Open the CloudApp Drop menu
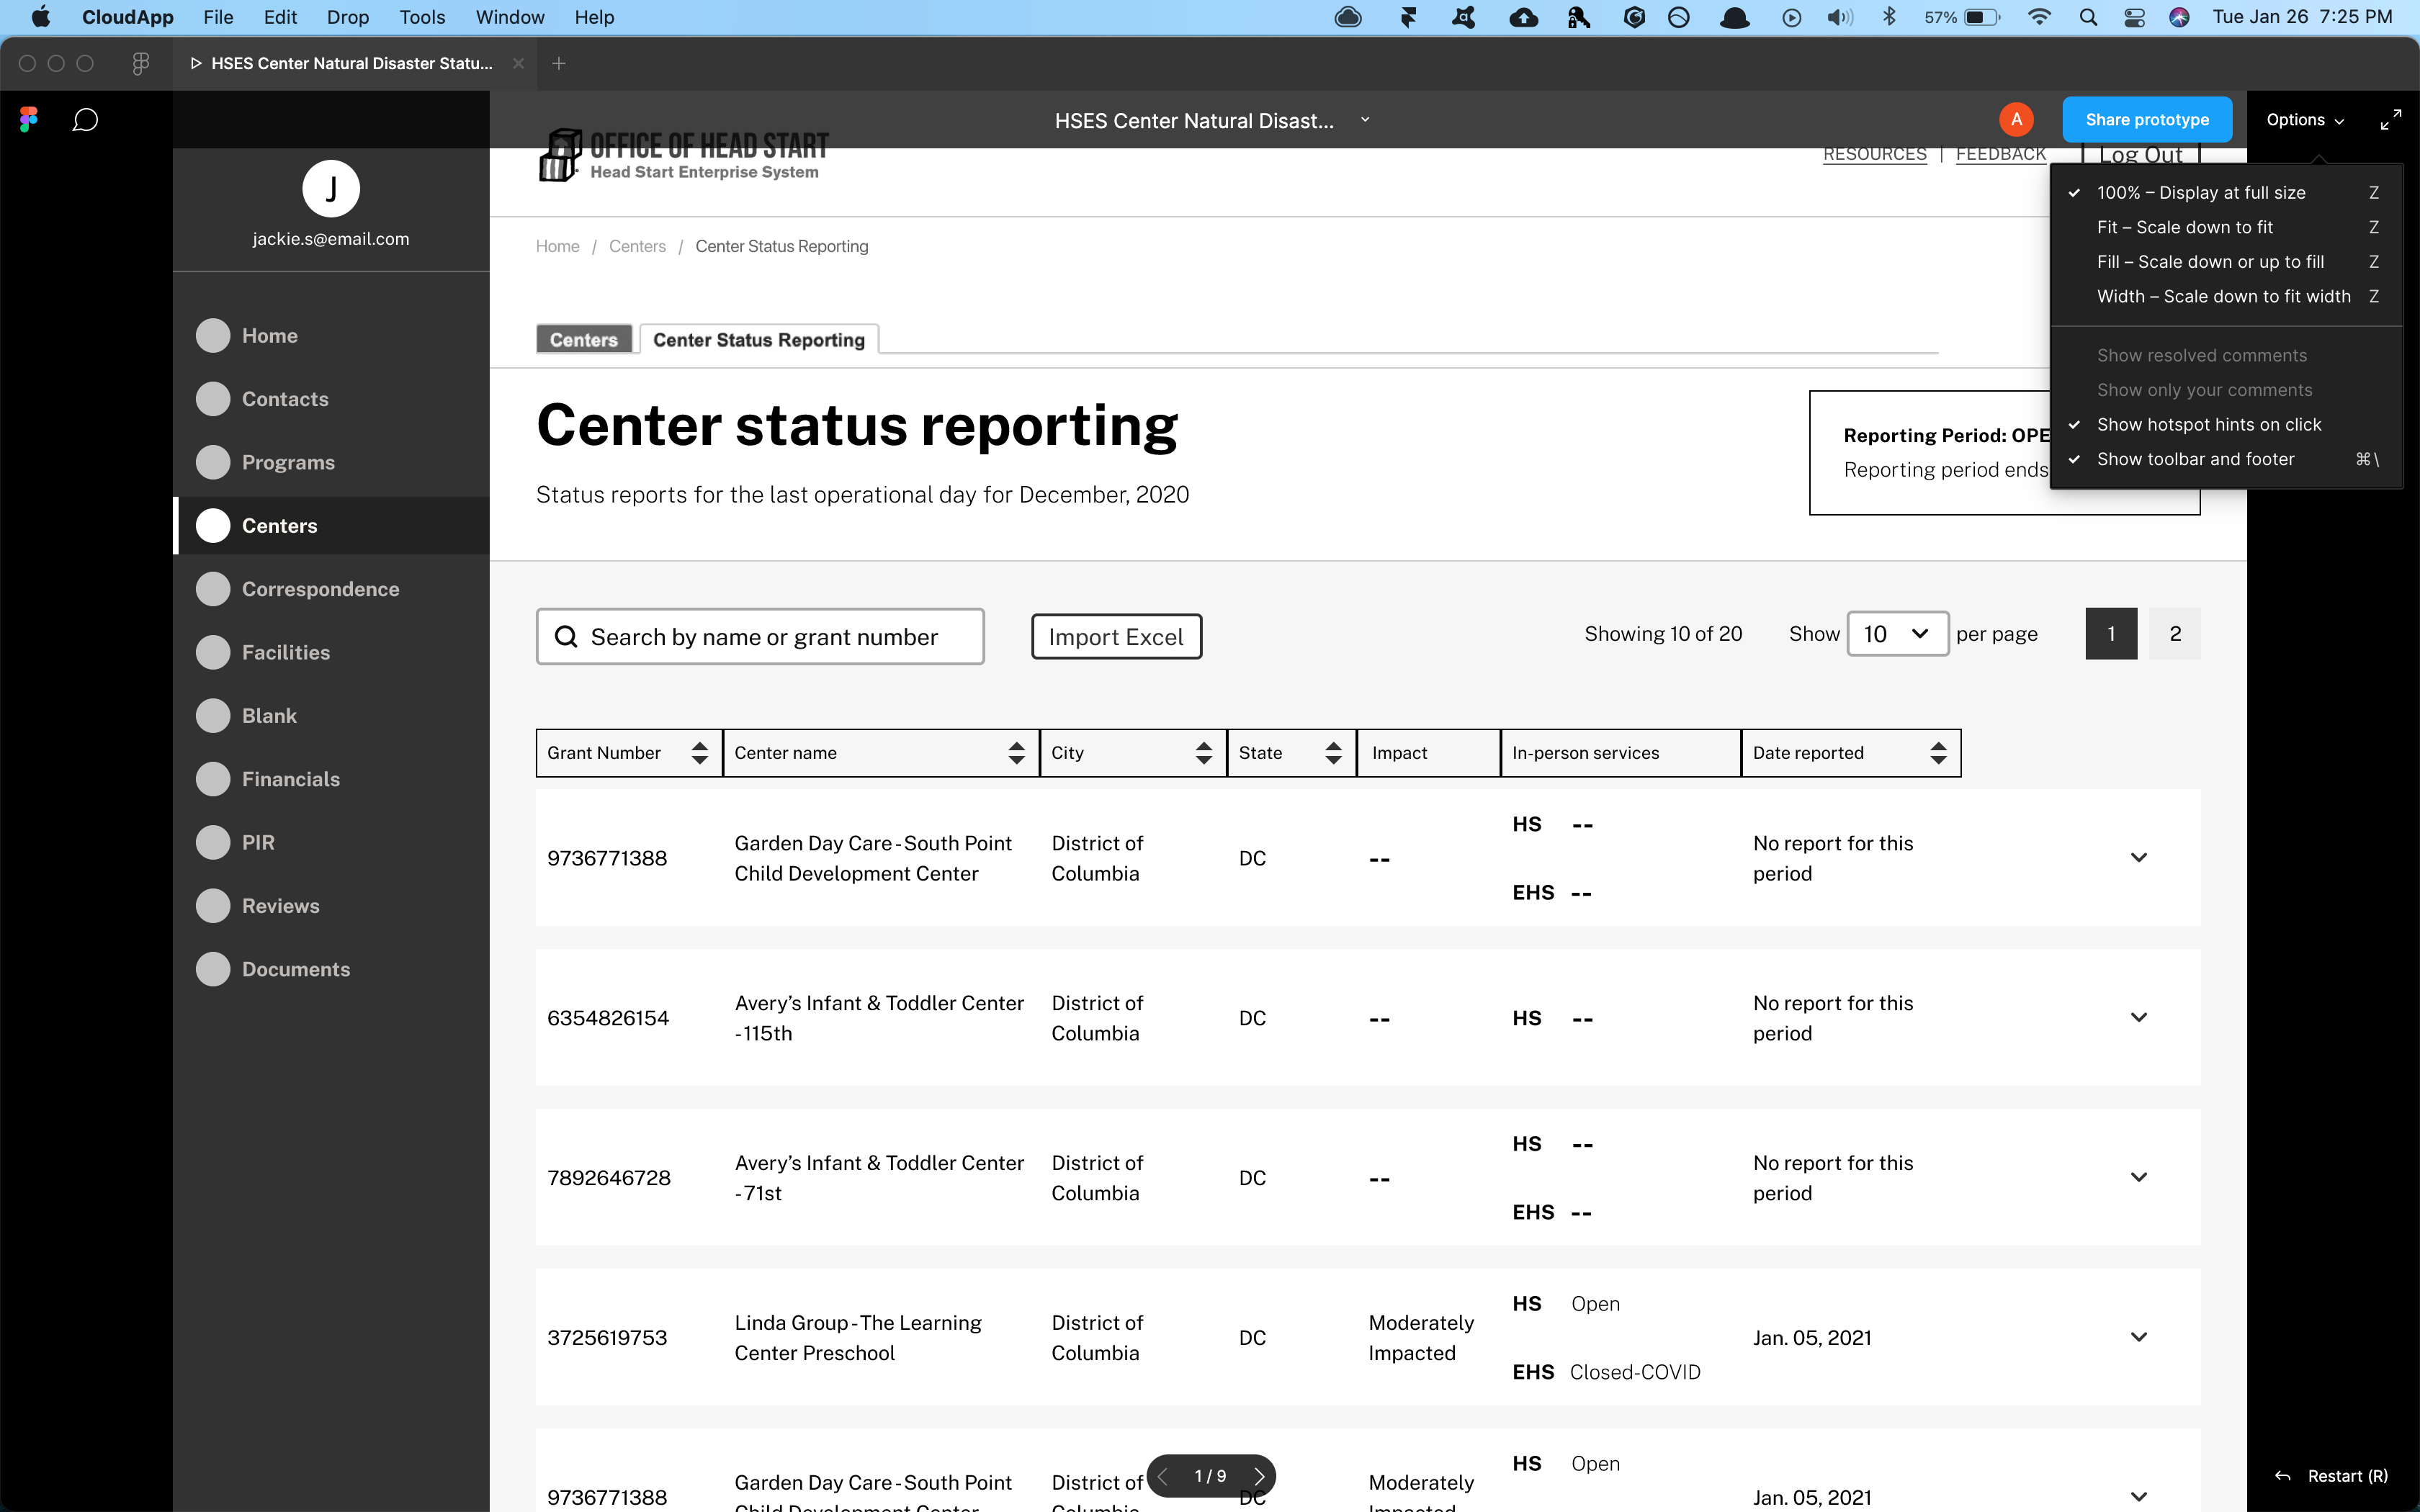 347,17
